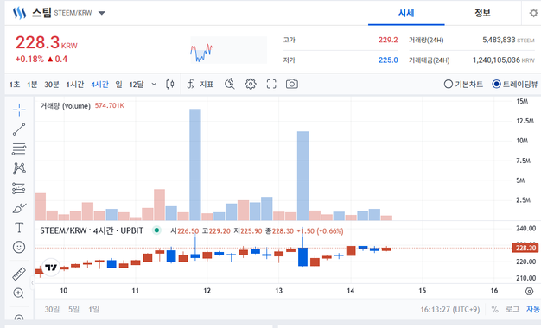Screen dimensions: 541x328
Task: Open chart settings gear in toolbar
Action: 251,84
